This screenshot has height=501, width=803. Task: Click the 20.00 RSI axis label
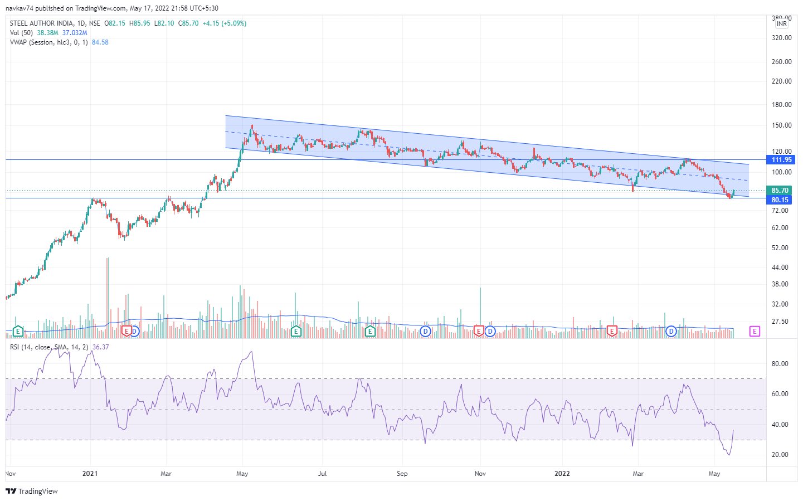click(x=780, y=455)
